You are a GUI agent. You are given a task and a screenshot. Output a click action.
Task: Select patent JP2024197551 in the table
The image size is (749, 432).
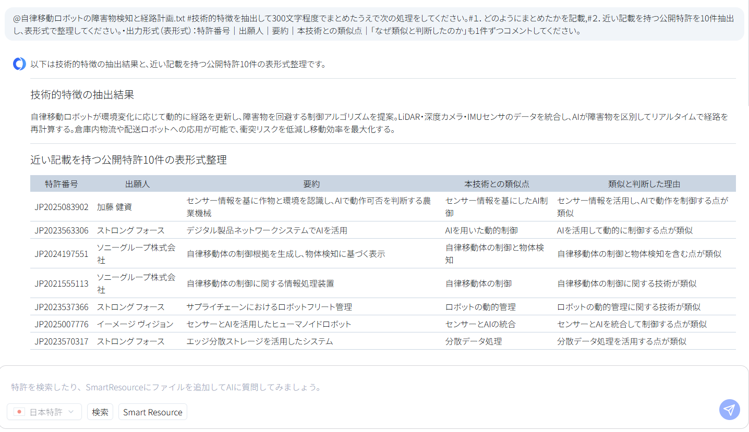coord(62,254)
